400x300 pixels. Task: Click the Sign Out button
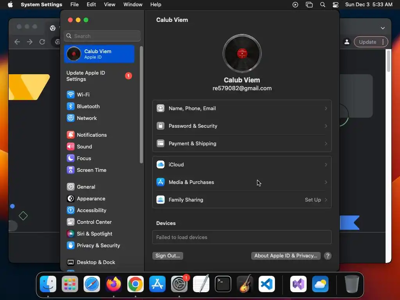pos(168,256)
